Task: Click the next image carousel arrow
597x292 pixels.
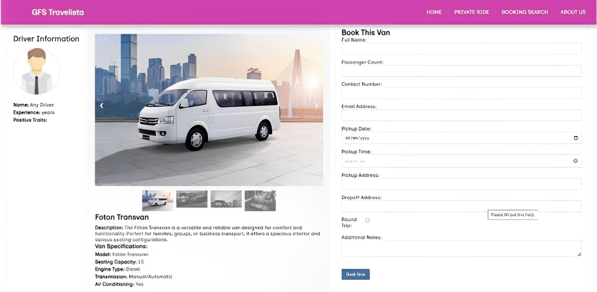Action: [x=316, y=105]
